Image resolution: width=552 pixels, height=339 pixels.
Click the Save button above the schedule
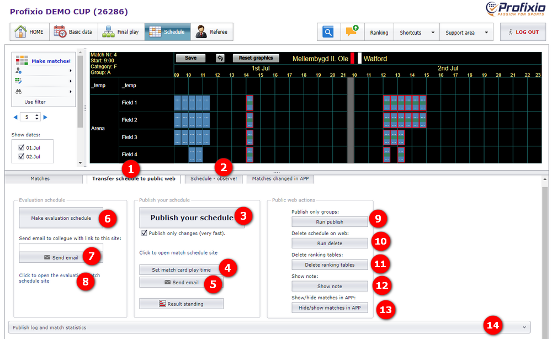[x=190, y=58]
